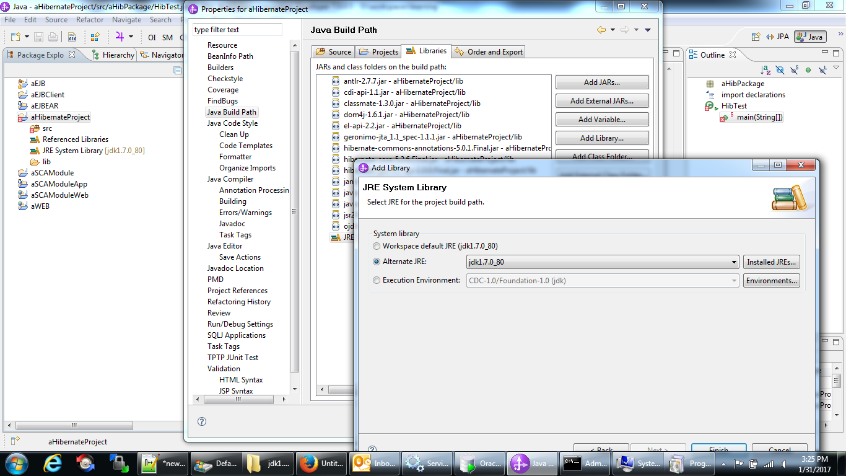Click the SM toolbar button

167,37
